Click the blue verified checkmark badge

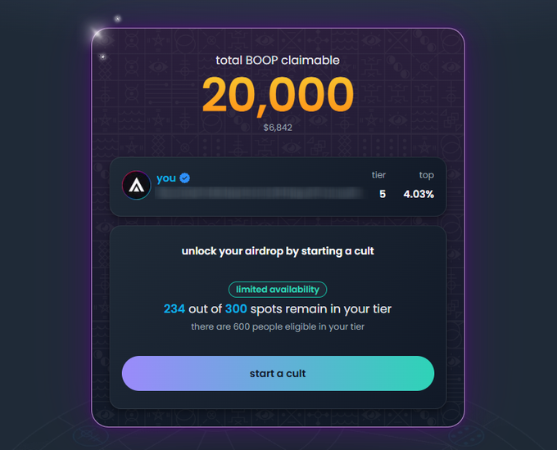[185, 178]
